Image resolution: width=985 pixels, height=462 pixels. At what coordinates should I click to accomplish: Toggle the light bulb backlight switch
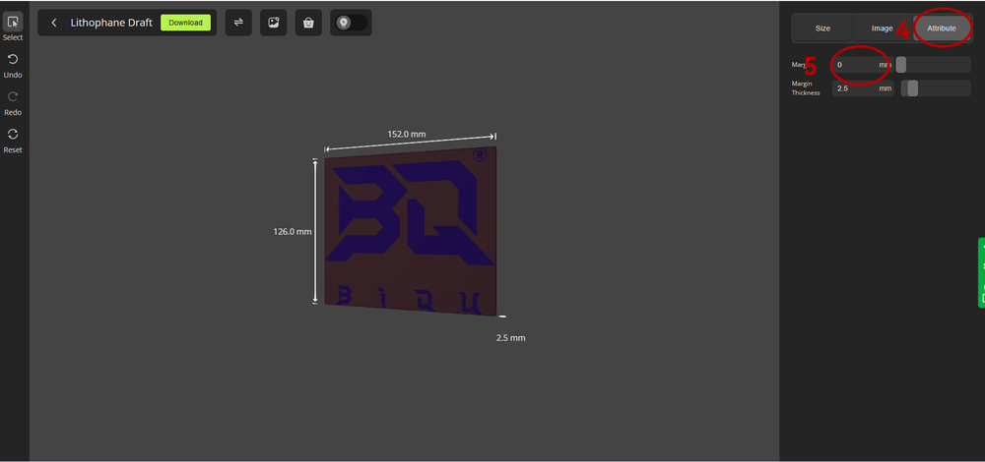point(350,23)
